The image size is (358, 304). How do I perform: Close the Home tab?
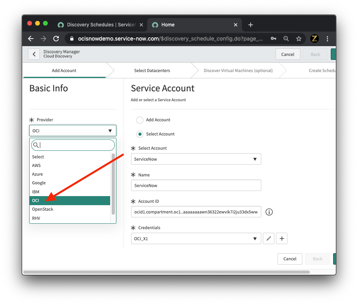click(x=236, y=25)
